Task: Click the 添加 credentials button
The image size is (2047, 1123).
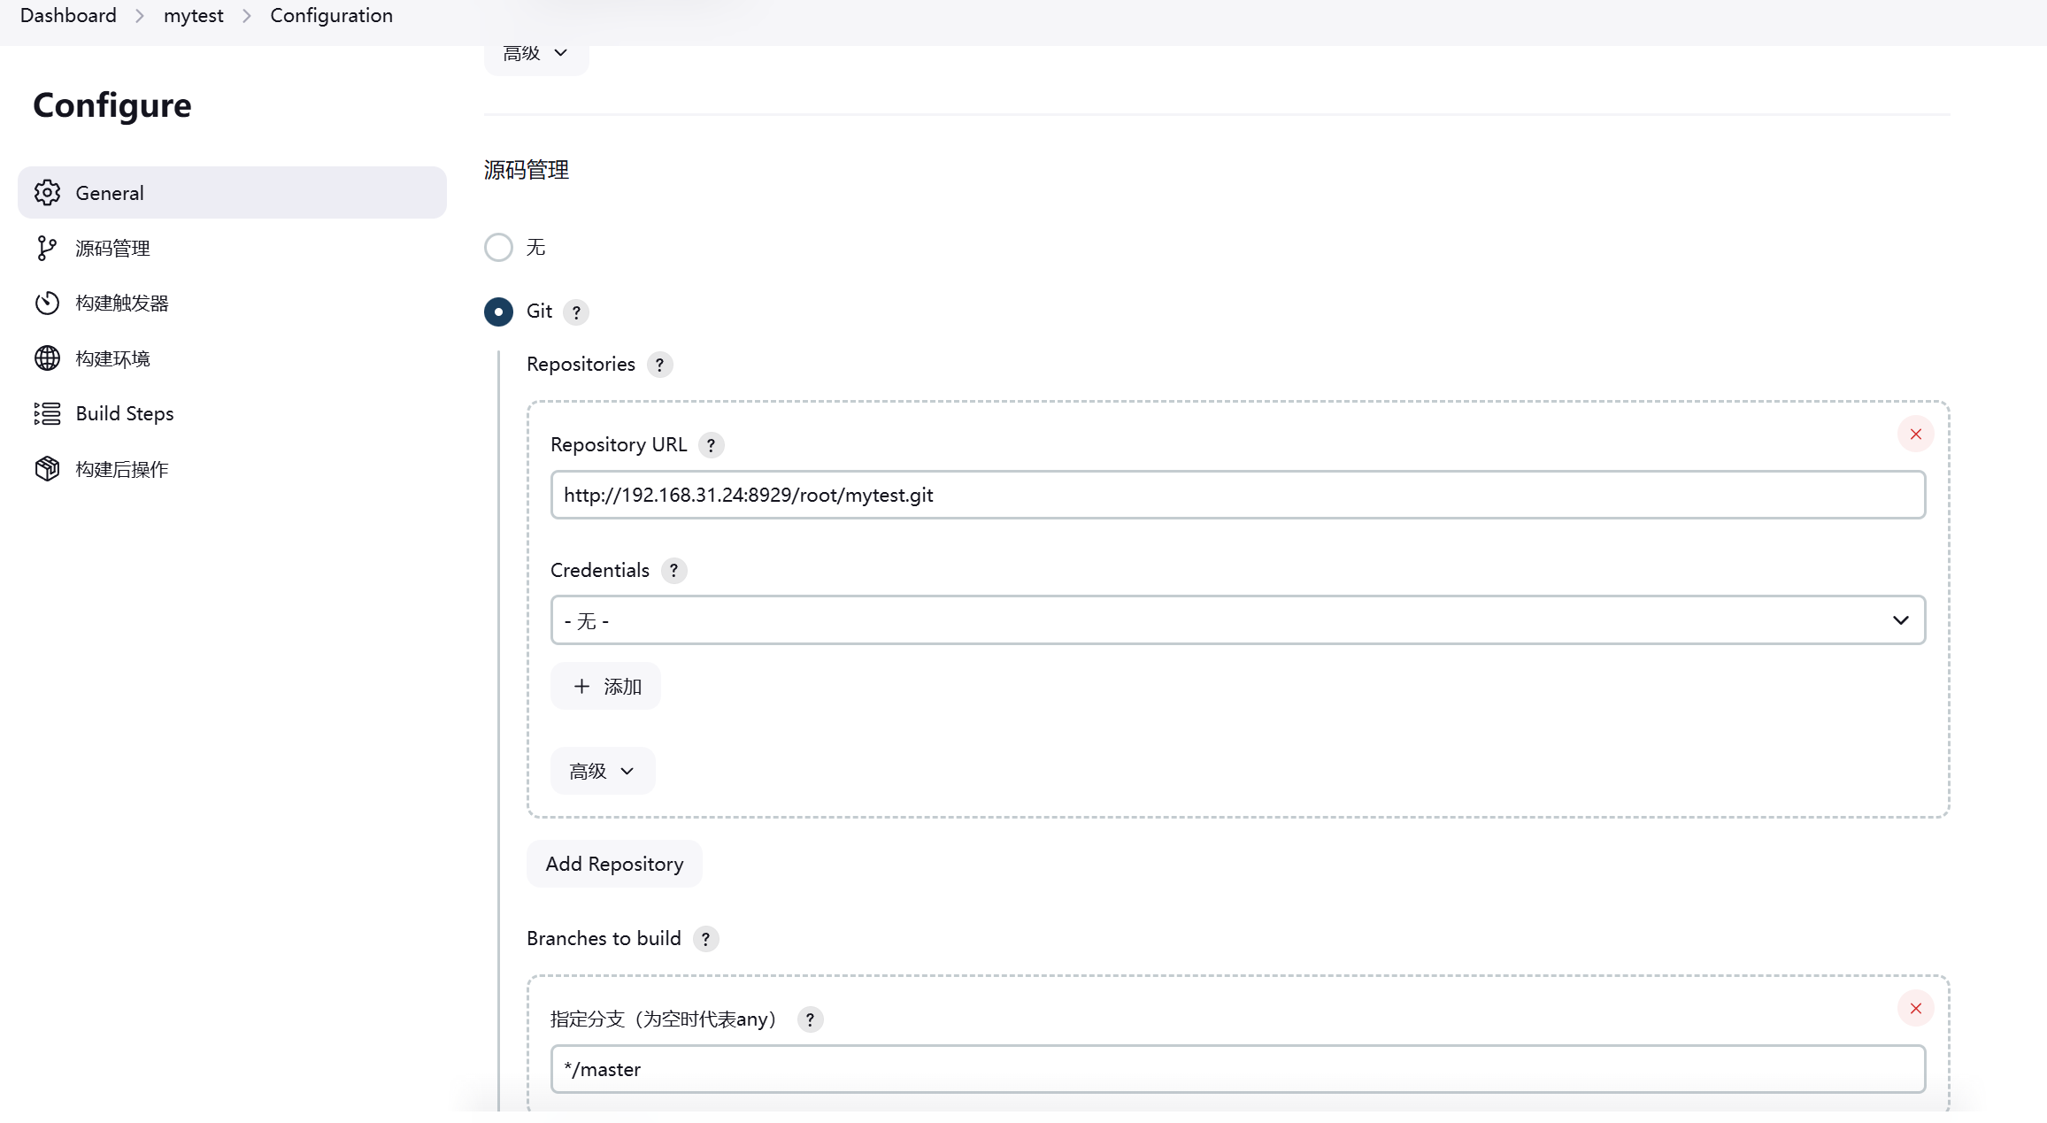Action: [x=605, y=686]
